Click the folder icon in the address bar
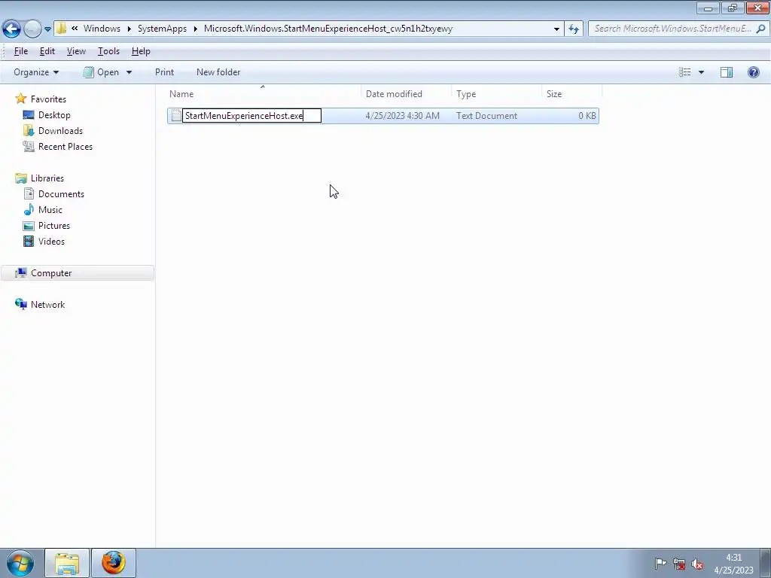Screen dimensions: 771x578 (x=61, y=29)
